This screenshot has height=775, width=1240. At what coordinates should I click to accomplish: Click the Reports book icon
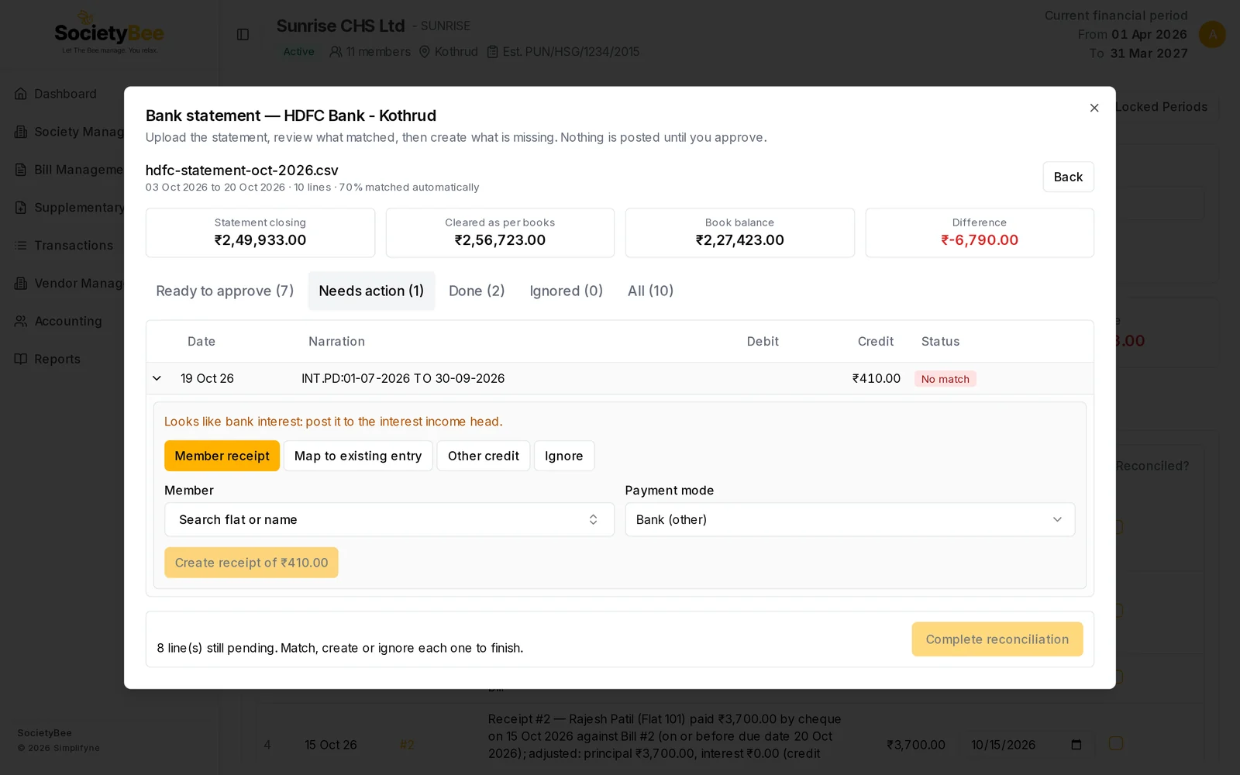21,359
